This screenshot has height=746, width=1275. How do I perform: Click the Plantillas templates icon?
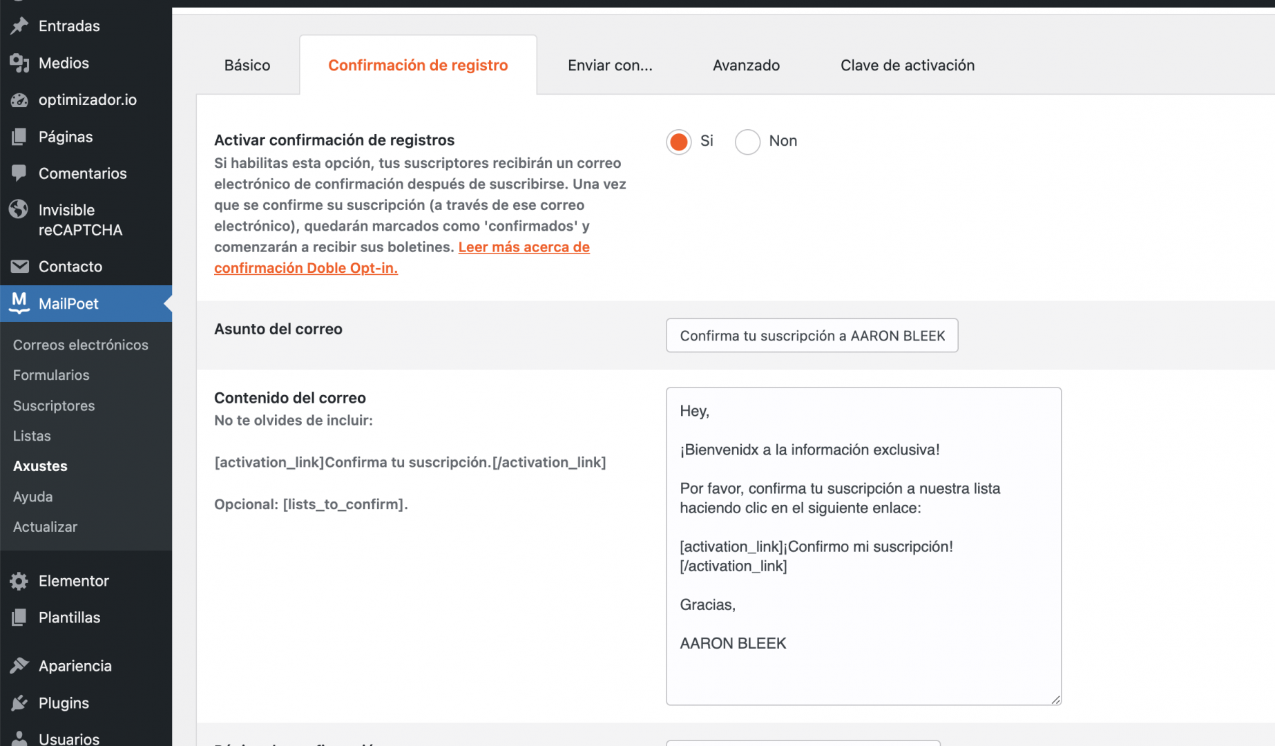[x=19, y=618]
